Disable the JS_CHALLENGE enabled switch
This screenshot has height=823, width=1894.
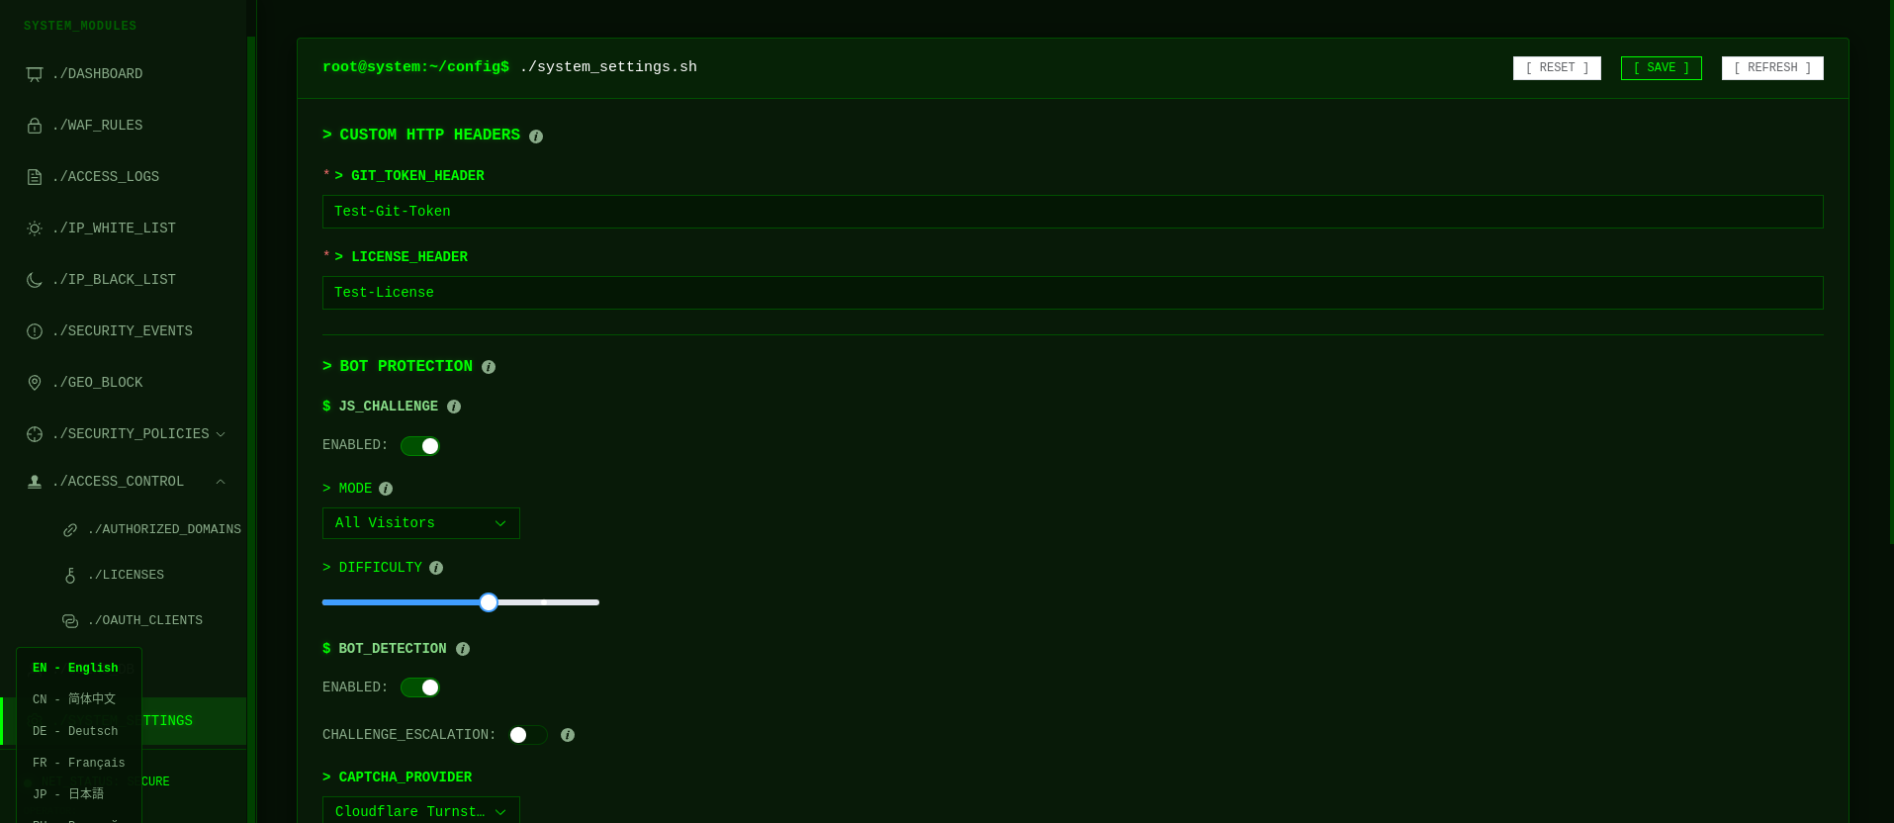point(419,445)
